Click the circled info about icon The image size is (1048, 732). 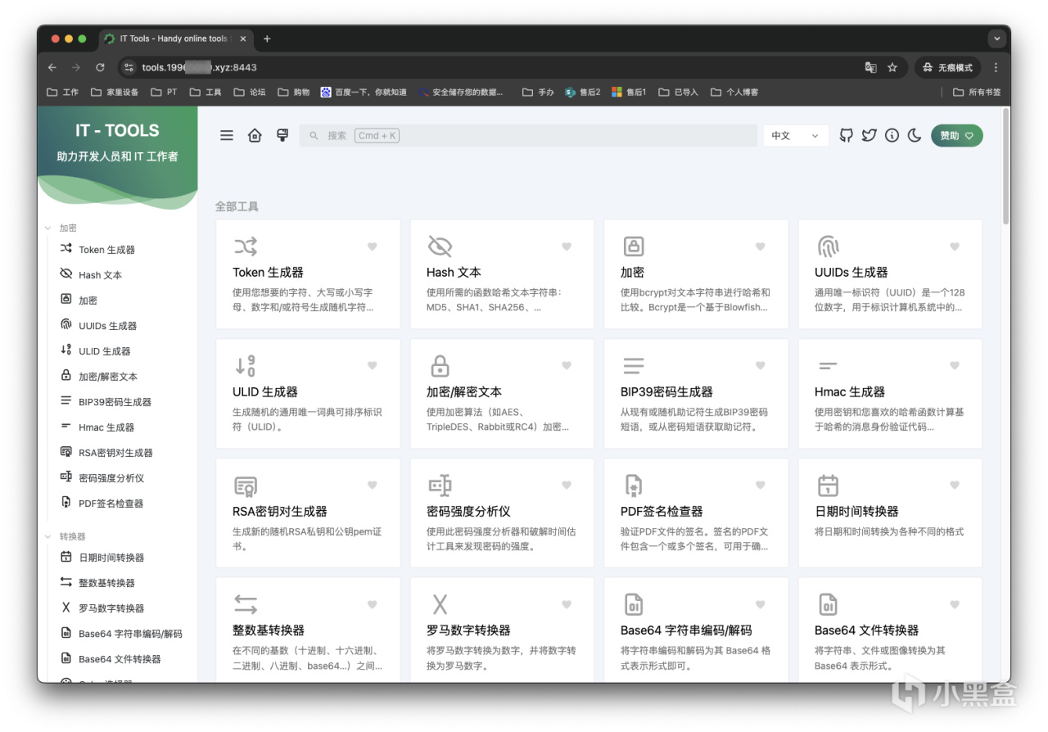tap(892, 136)
